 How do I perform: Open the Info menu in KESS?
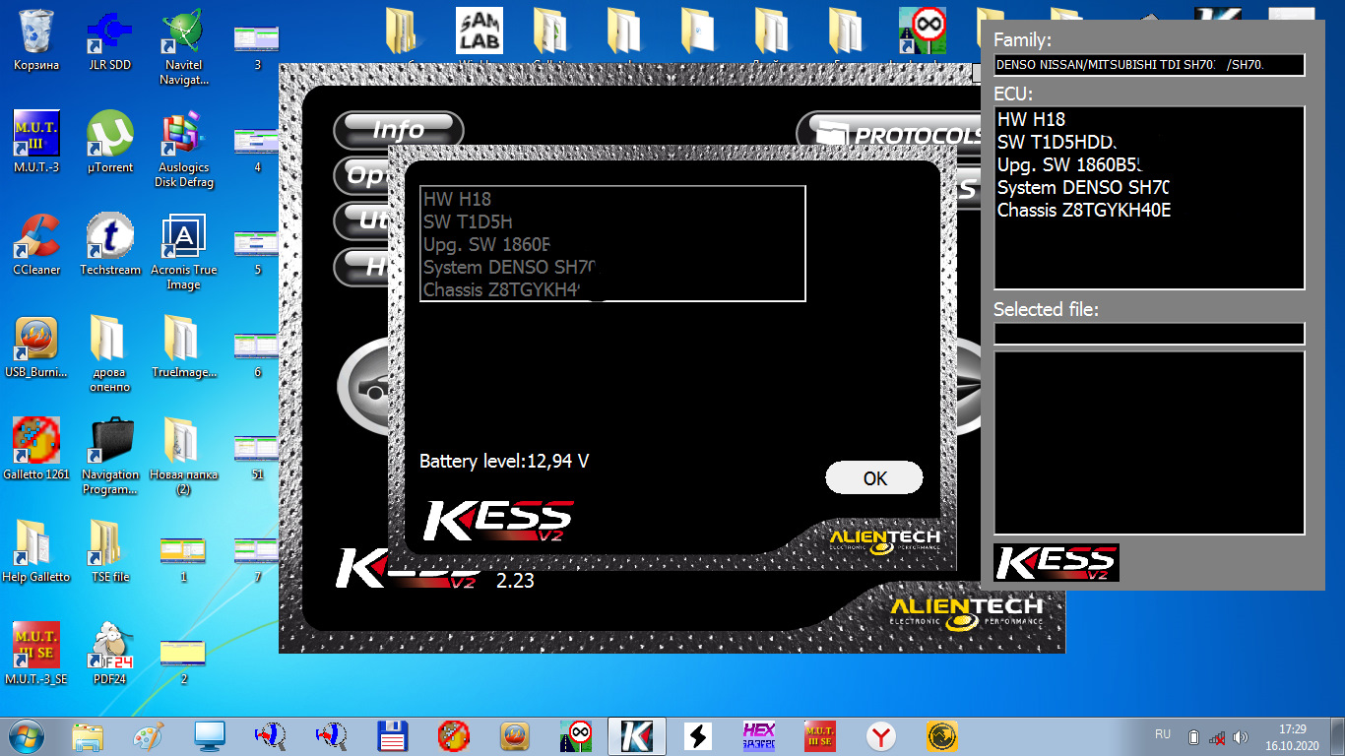click(x=398, y=130)
